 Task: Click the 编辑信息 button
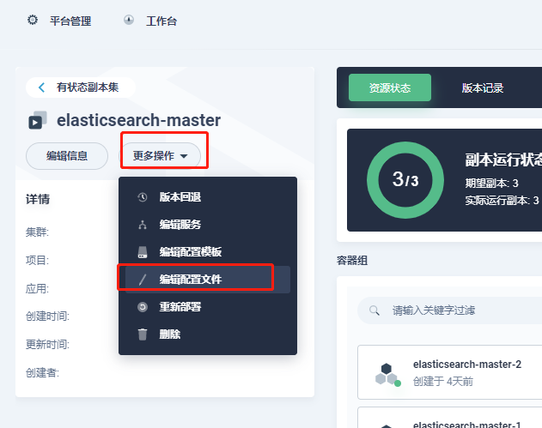(67, 156)
